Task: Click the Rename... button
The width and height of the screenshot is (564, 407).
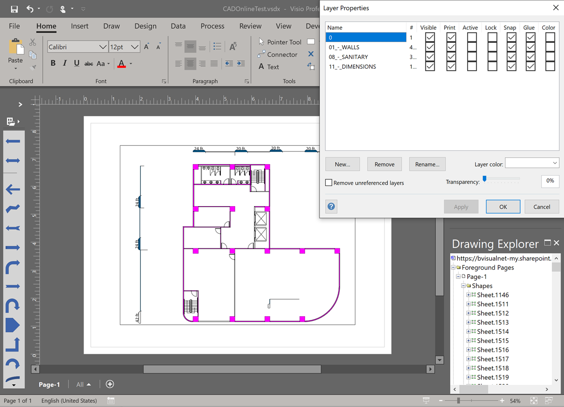Action: (x=427, y=164)
